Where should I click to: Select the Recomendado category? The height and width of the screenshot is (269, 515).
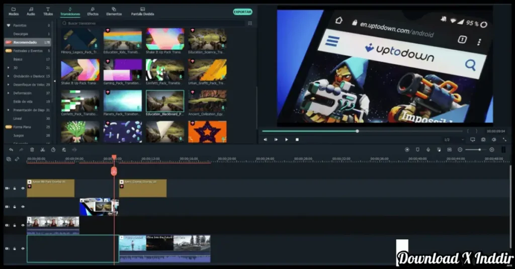pos(28,42)
